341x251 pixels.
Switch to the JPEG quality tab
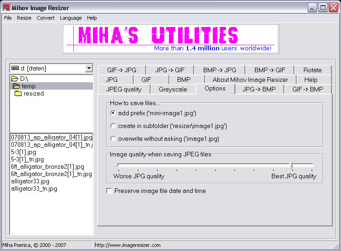(x=124, y=89)
